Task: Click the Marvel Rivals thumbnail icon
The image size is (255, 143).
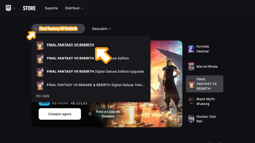Action: (191, 66)
